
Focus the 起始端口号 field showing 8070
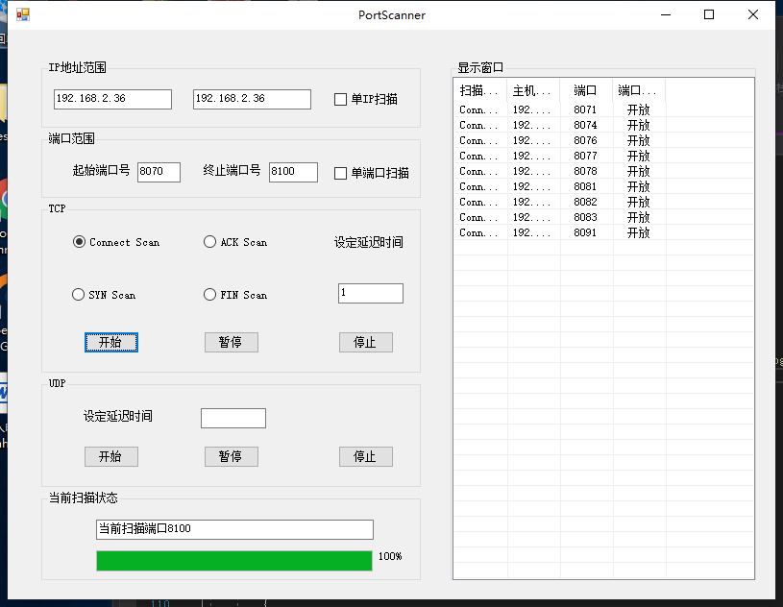point(159,172)
